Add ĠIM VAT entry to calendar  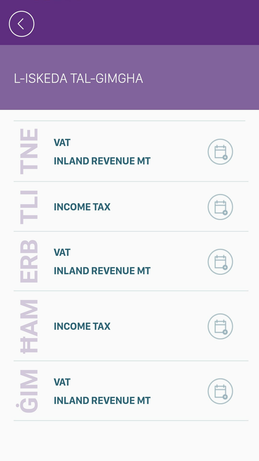click(220, 391)
